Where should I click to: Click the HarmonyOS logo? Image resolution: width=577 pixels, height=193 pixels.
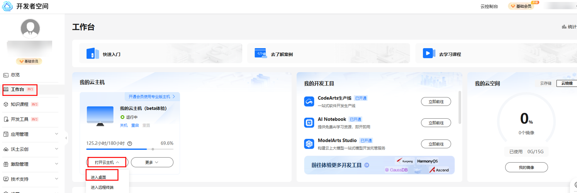pyautogui.click(x=428, y=161)
